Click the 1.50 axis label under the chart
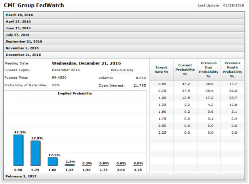The width and height of the screenshot is (249, 184). click(87, 170)
